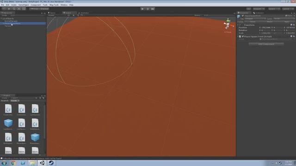Viewport: 296px width, 166px height.
Task: Open the Transform component help icon
Action: 291,25
